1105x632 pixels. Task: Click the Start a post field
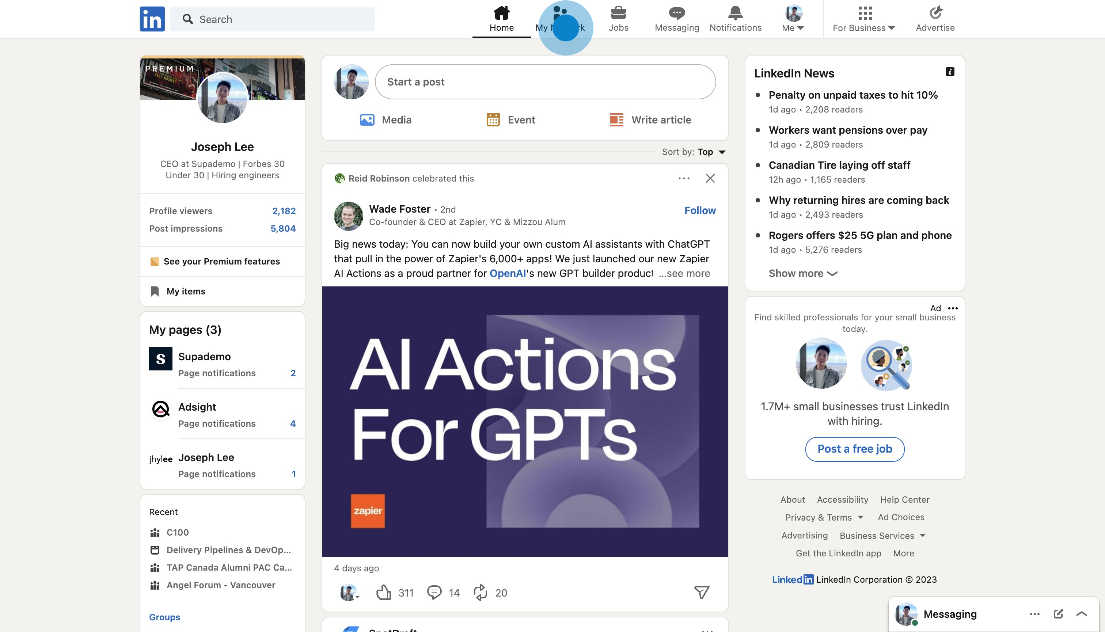[545, 82]
